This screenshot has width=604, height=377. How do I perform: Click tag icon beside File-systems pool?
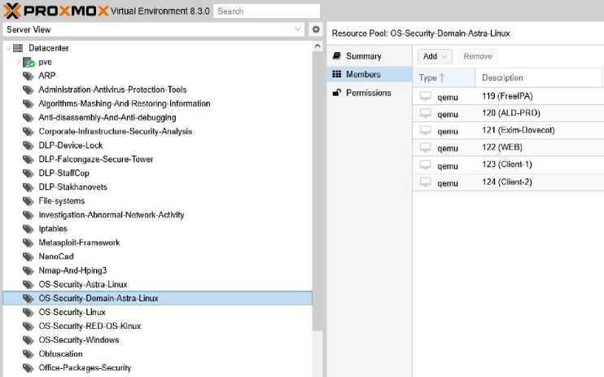tap(28, 201)
